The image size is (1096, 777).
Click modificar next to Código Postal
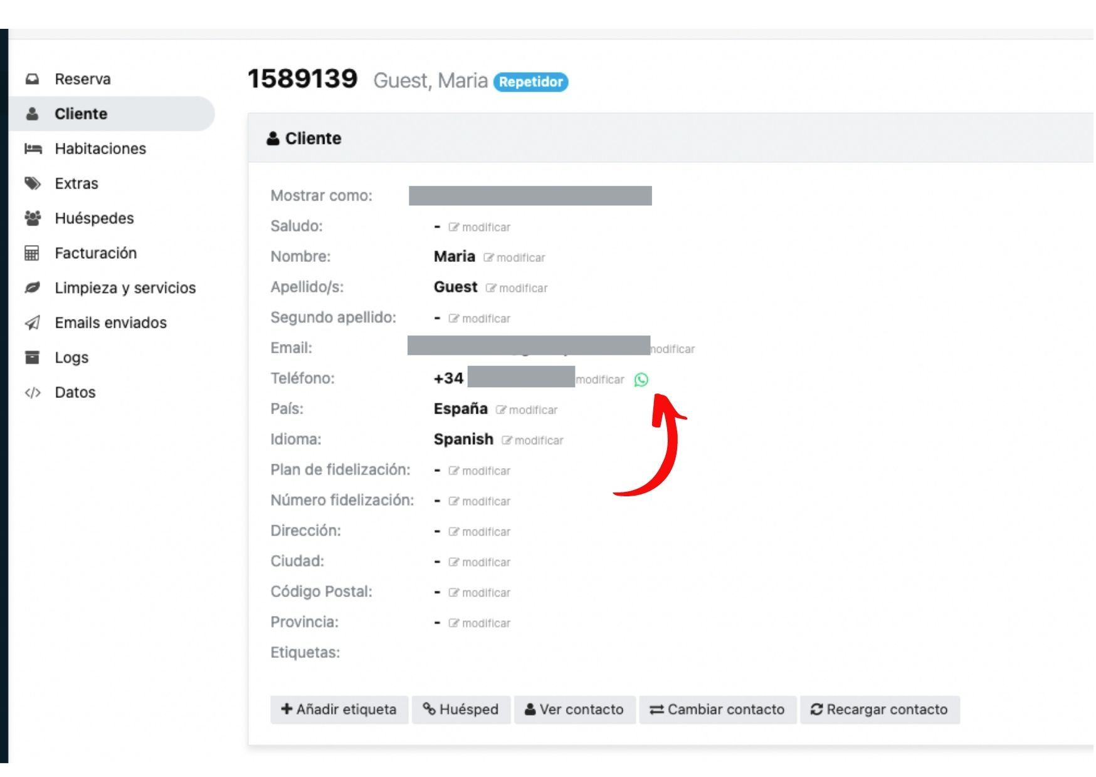(x=480, y=593)
